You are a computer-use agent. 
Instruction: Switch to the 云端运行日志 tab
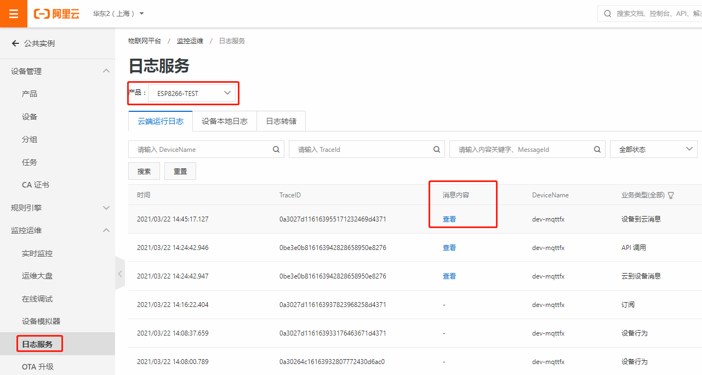pyautogui.click(x=161, y=122)
